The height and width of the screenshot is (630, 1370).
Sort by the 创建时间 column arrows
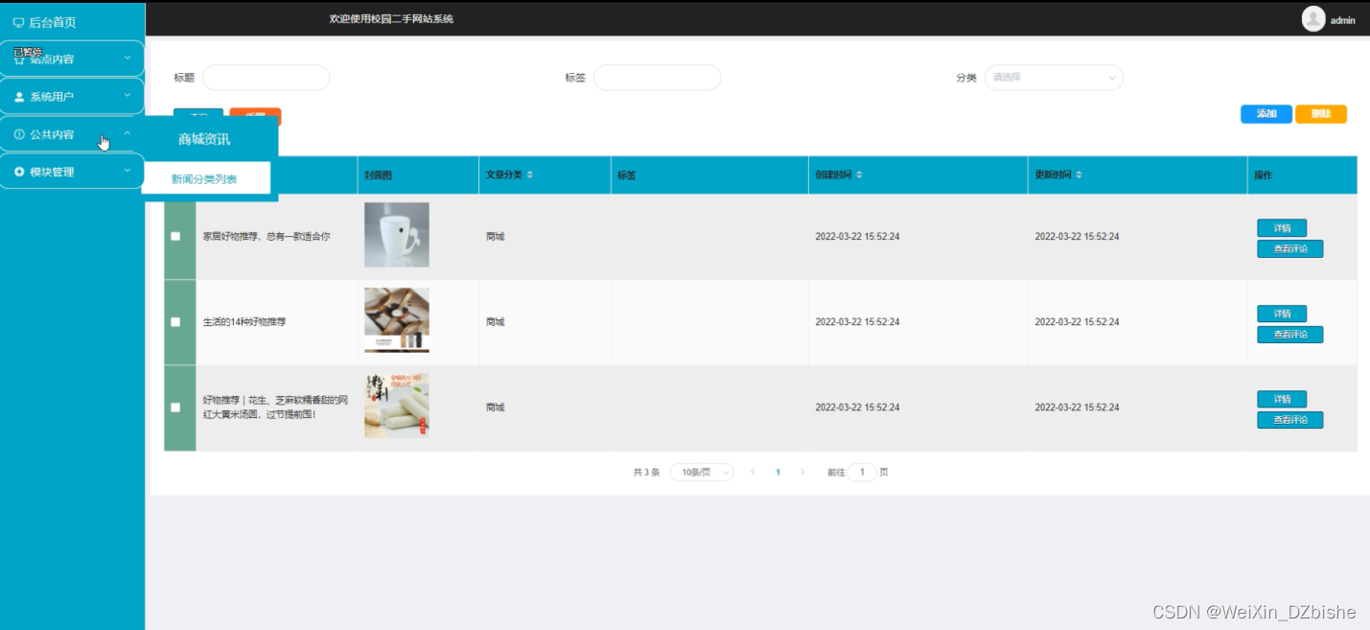tap(859, 175)
